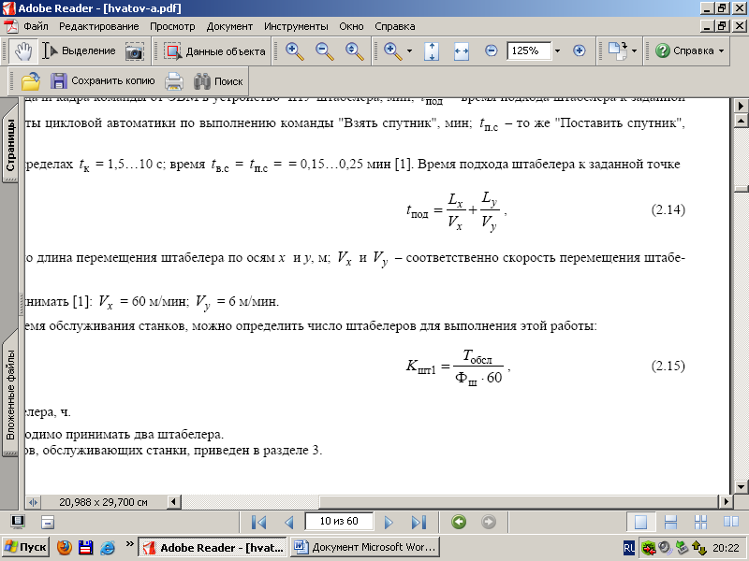Choose the Snapshot camera tool
The width and height of the screenshot is (749, 561).
click(x=135, y=51)
